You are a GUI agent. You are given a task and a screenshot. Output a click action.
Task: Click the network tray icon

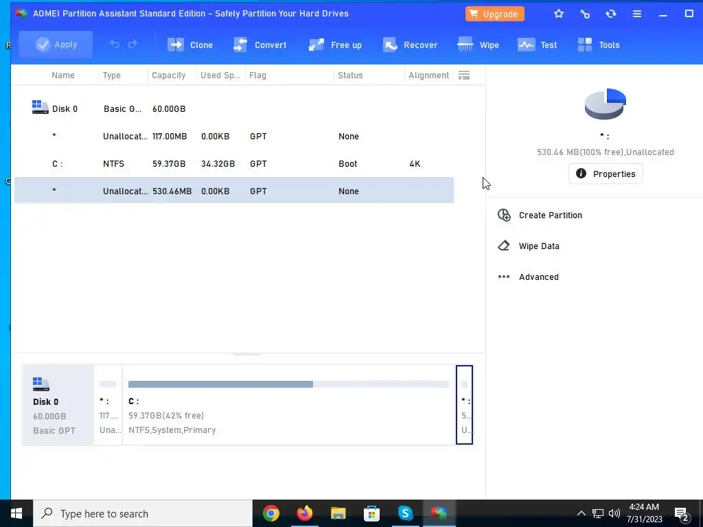(598, 513)
